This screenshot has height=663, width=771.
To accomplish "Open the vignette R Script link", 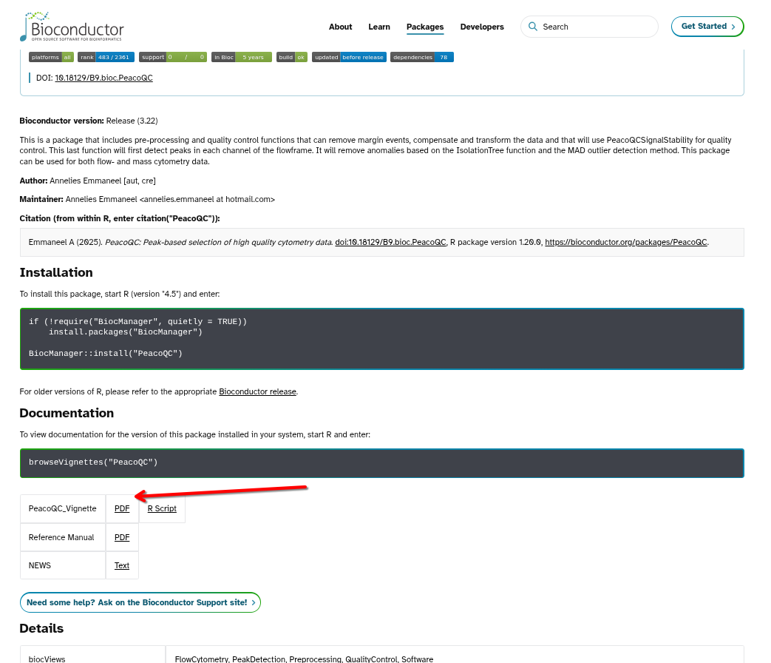I will [162, 509].
